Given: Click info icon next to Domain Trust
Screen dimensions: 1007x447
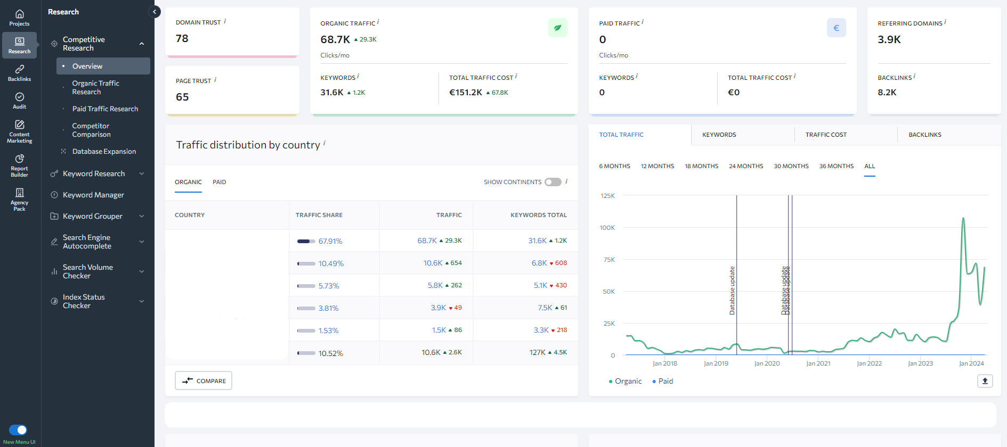Looking at the screenshot, I should pyautogui.click(x=225, y=21).
